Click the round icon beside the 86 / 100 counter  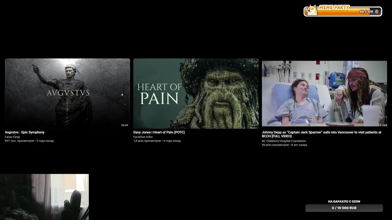(377, 12)
